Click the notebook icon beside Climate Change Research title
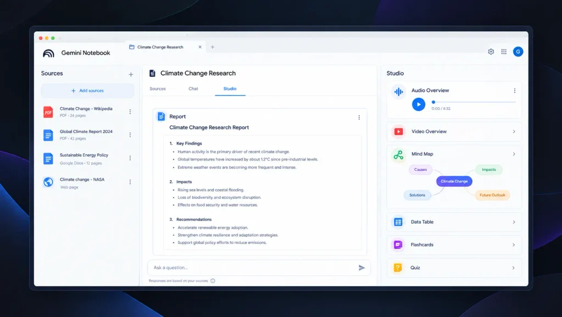Viewport: 562px width, 317px height. [153, 73]
